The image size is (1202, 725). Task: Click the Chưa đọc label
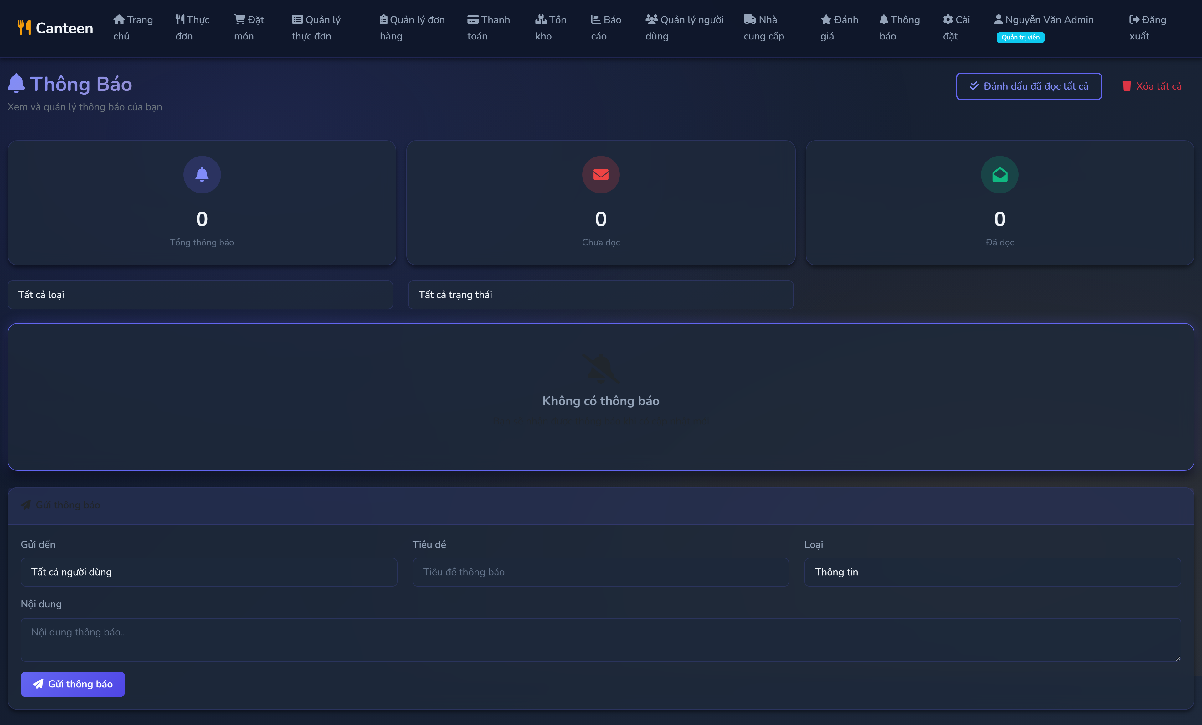pos(600,243)
